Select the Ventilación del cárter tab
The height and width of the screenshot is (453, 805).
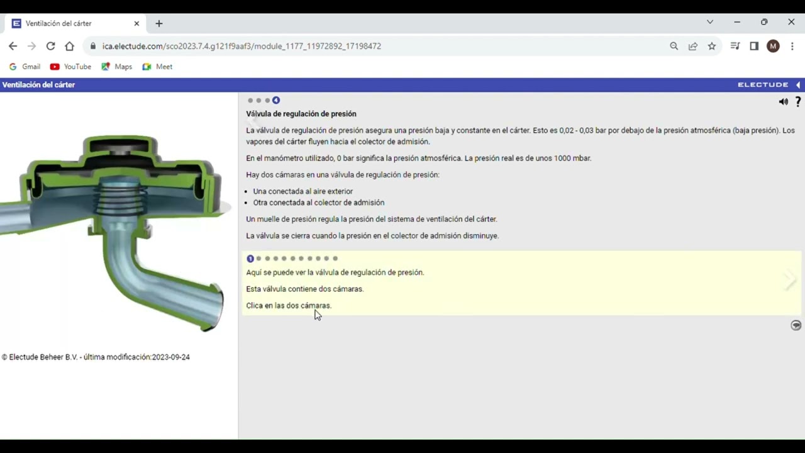(x=75, y=23)
